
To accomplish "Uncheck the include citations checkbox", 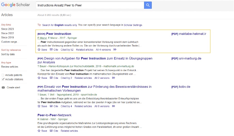I will click(3, 79).
